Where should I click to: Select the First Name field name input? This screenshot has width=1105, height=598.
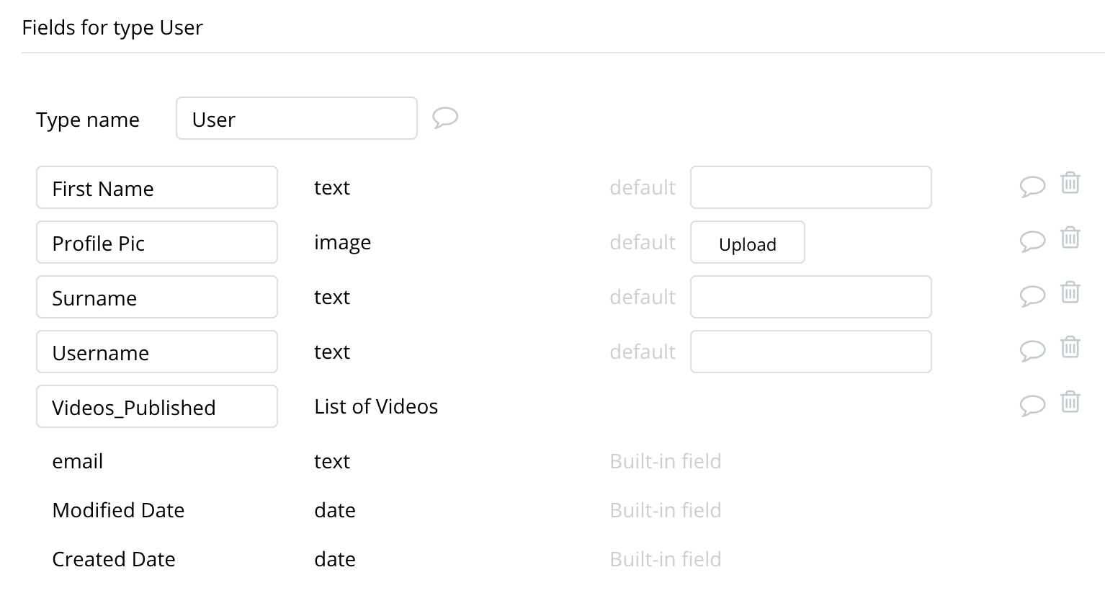coord(156,187)
